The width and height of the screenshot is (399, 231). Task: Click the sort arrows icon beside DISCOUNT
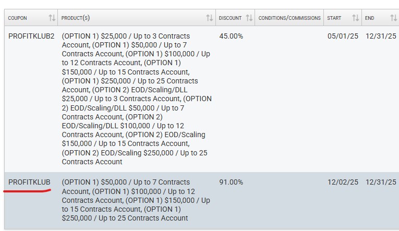(249, 18)
